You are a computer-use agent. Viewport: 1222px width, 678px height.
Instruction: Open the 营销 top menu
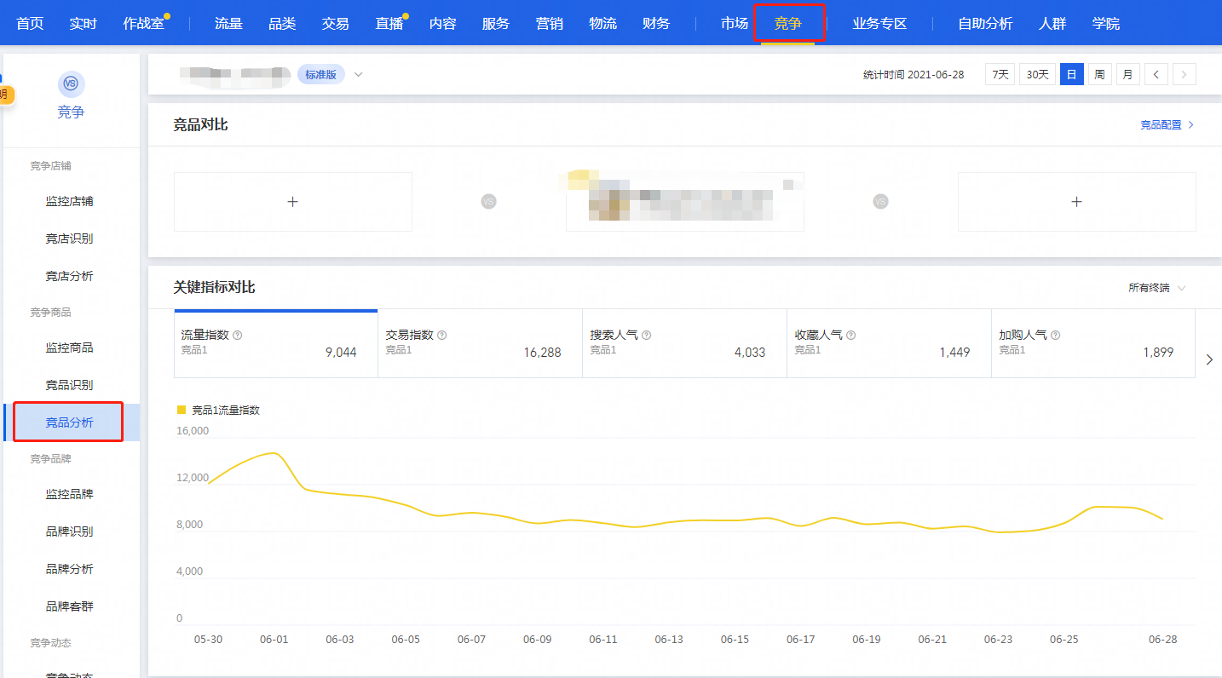point(549,24)
